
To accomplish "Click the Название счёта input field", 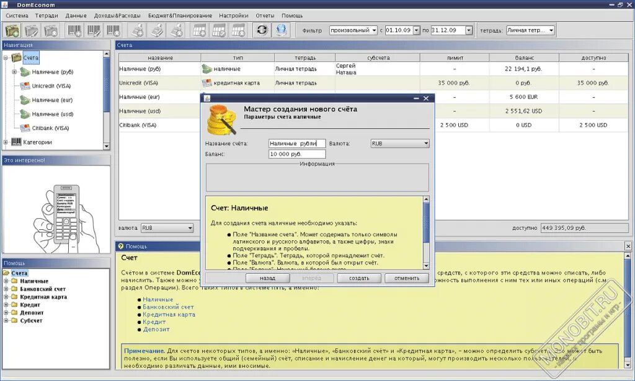I will coord(297,143).
